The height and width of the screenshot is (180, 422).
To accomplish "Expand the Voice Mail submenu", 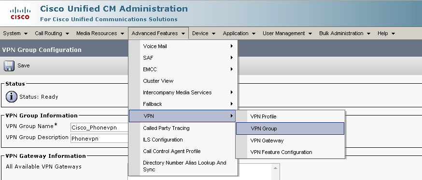I will click(x=183, y=46).
